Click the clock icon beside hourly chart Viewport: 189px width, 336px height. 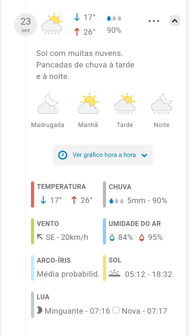click(x=62, y=155)
